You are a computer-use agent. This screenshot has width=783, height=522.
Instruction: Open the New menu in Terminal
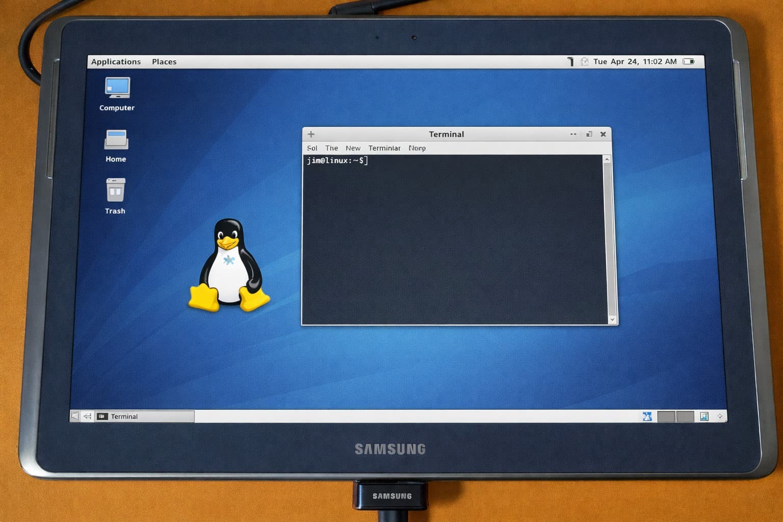pyautogui.click(x=353, y=148)
